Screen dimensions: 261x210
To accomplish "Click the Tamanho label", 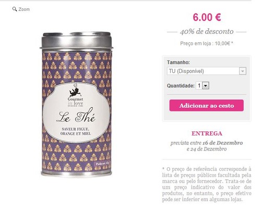I will click(179, 62).
